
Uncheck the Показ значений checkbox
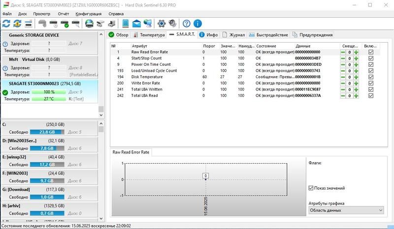311,188
